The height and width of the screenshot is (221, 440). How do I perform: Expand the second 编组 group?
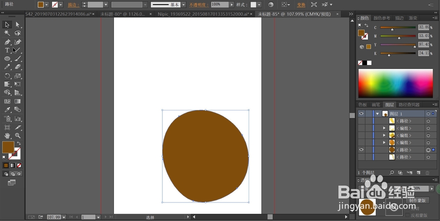tap(385, 135)
